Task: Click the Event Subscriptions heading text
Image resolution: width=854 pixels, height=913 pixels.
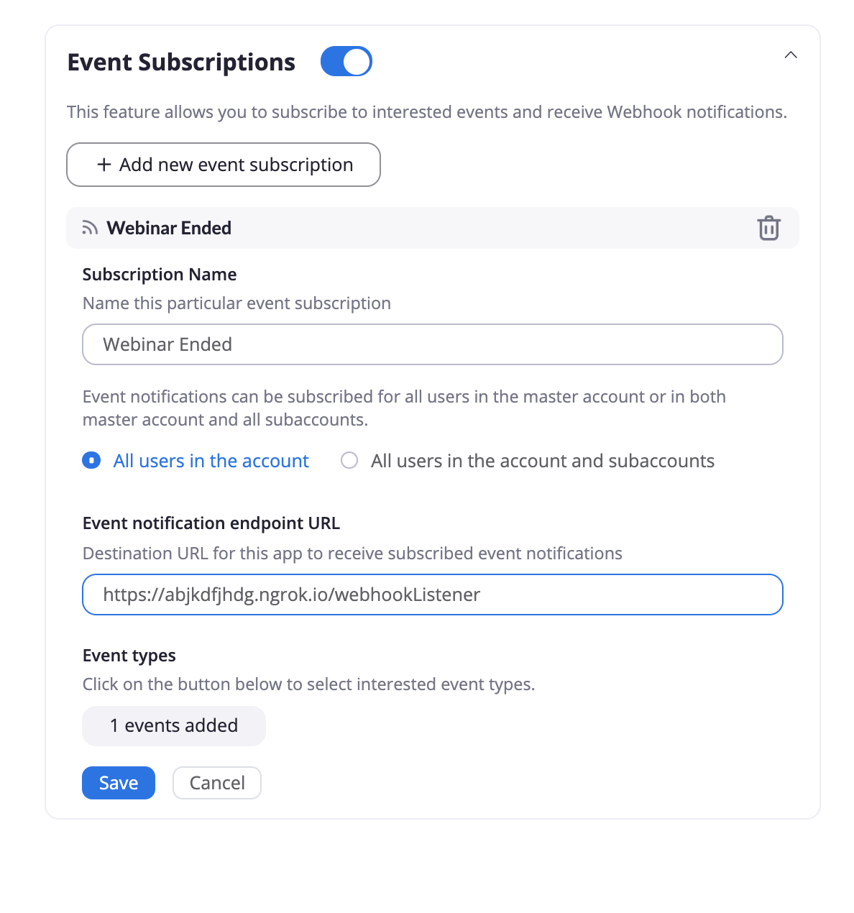Action: click(x=181, y=63)
